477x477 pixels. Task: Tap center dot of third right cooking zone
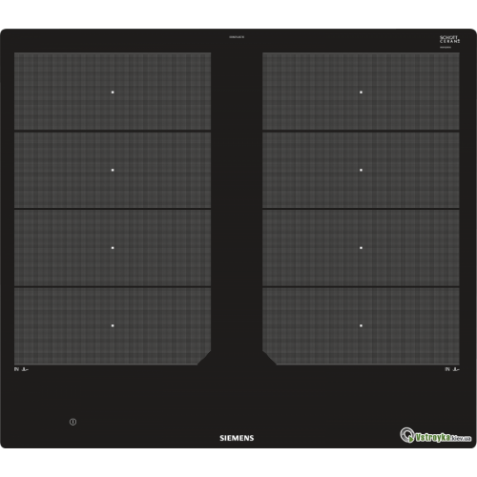pyautogui.click(x=361, y=248)
